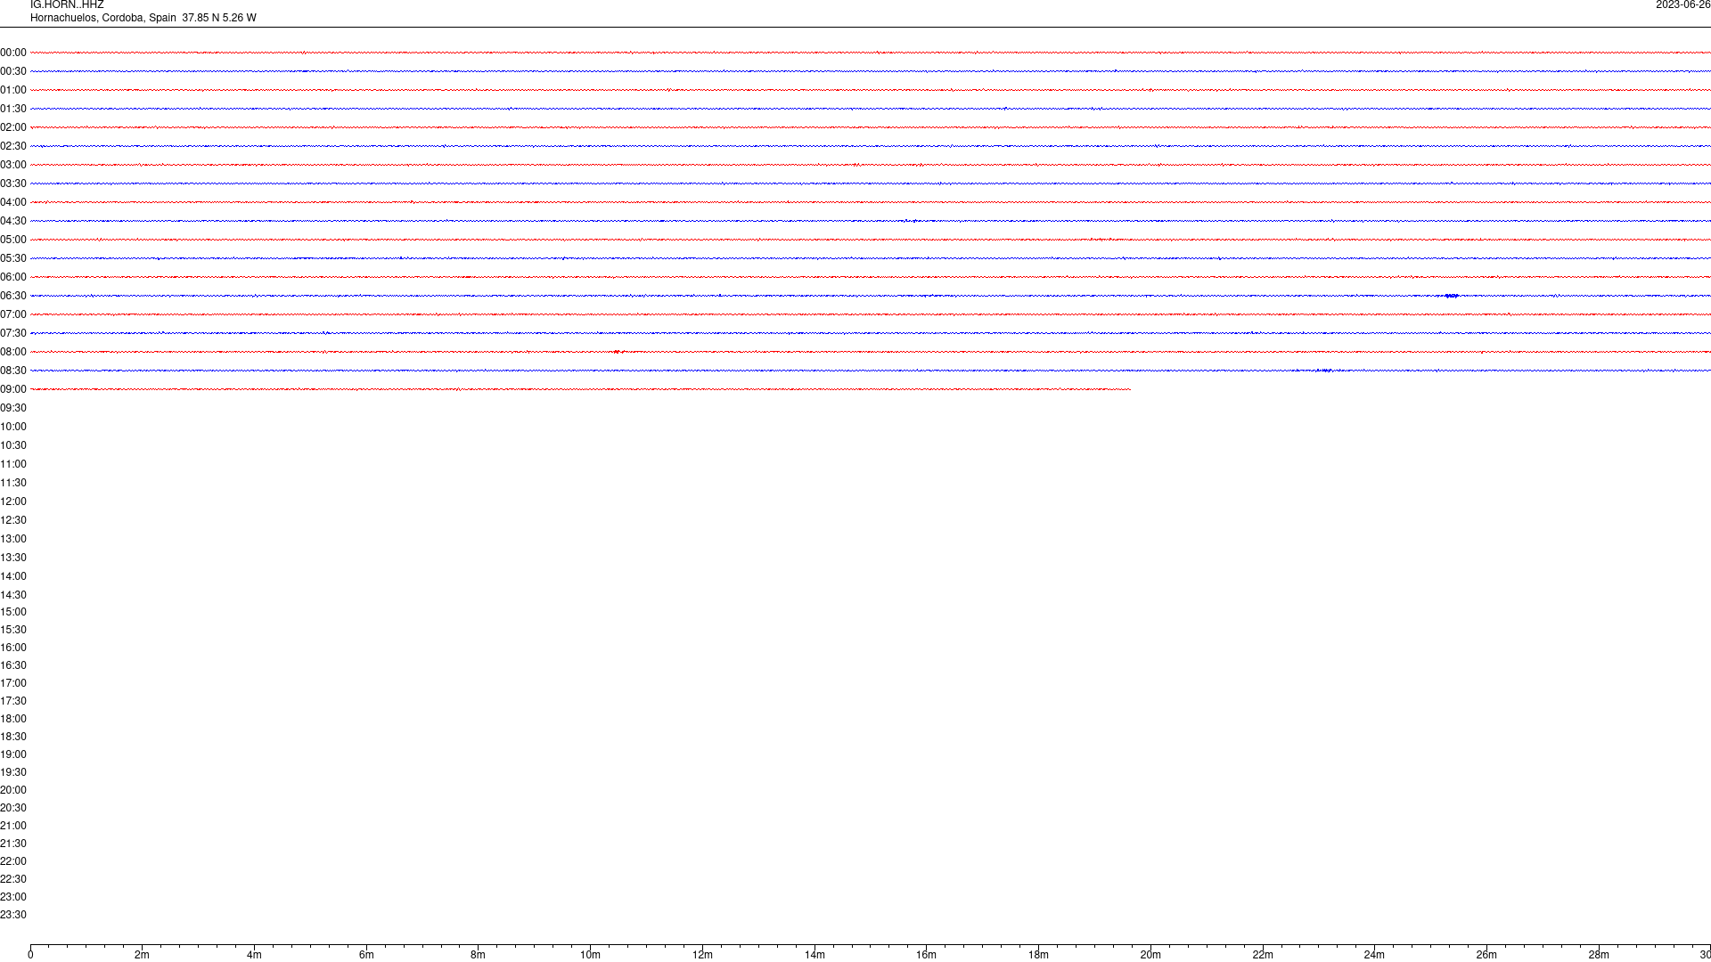1711x962 pixels.
Task: Click the 18m tick on the time axis
Action: pyautogui.click(x=1038, y=955)
